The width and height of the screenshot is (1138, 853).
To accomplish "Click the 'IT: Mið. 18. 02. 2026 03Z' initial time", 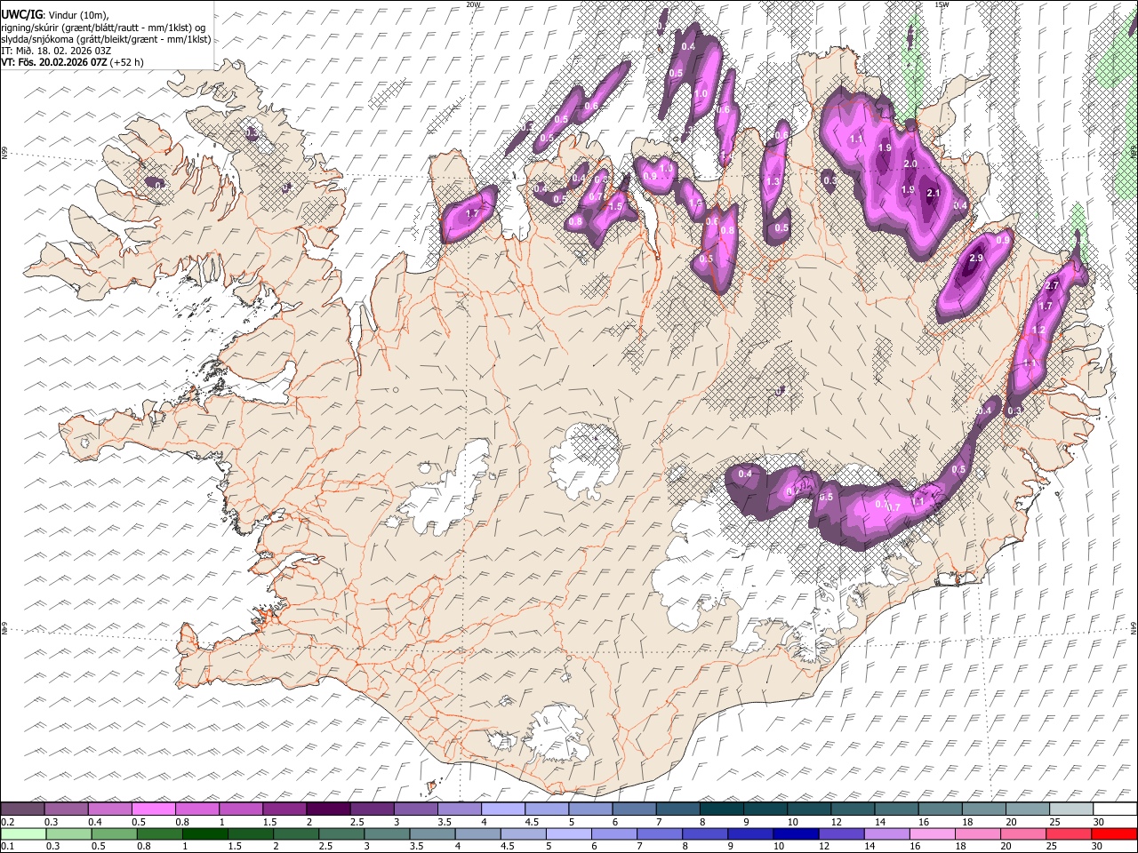I will pyautogui.click(x=56, y=51).
